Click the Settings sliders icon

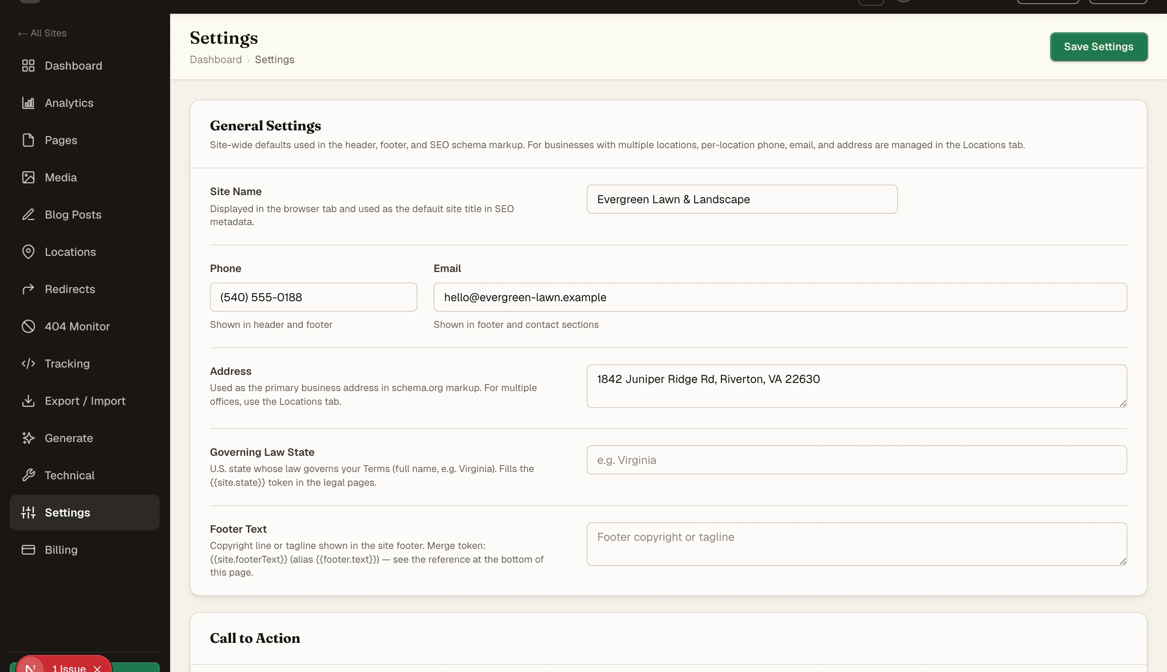click(x=28, y=513)
